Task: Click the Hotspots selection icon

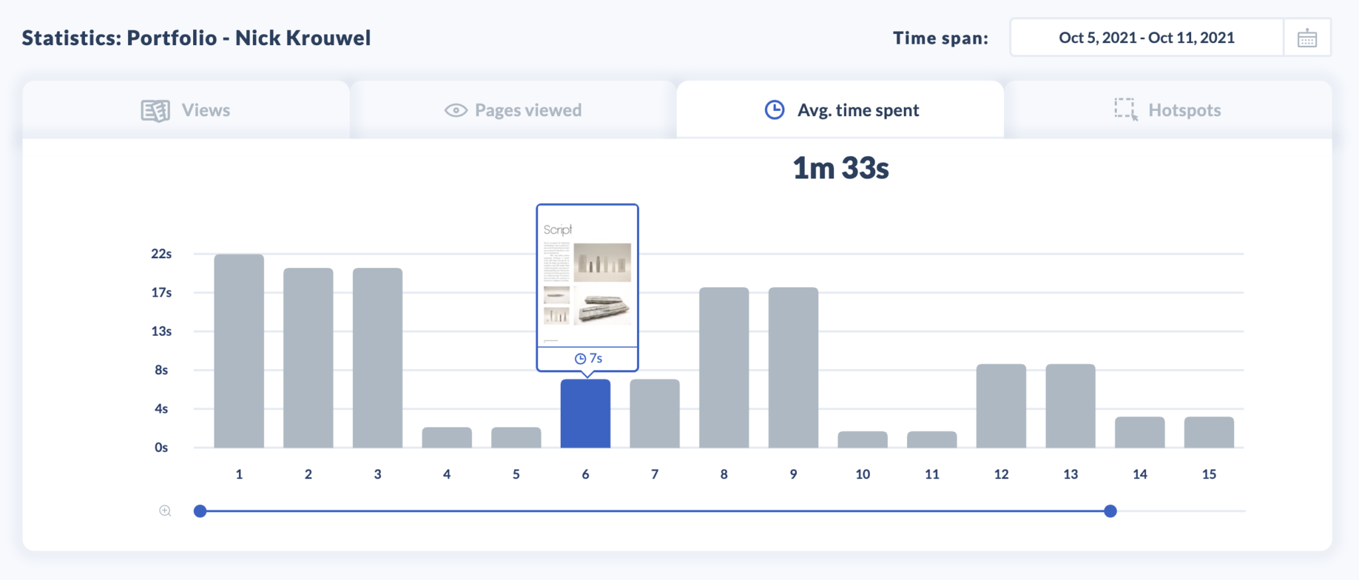Action: 1125,109
